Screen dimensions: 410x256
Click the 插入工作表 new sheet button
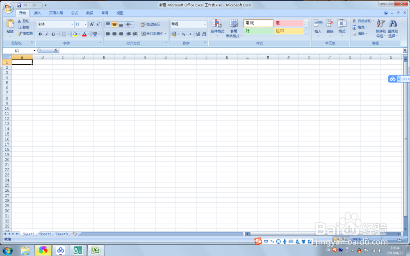click(75, 233)
